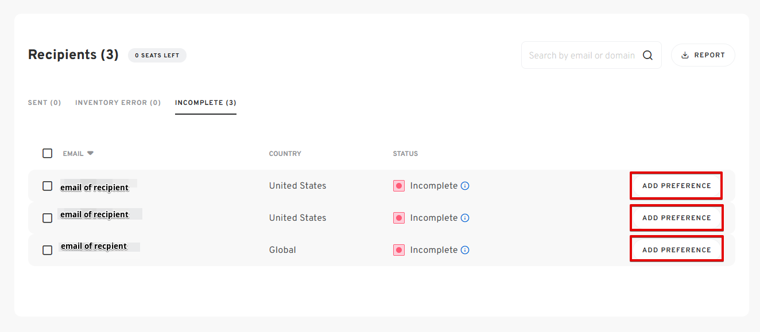
Task: Click the info icon beside Global row status
Action: coord(465,250)
